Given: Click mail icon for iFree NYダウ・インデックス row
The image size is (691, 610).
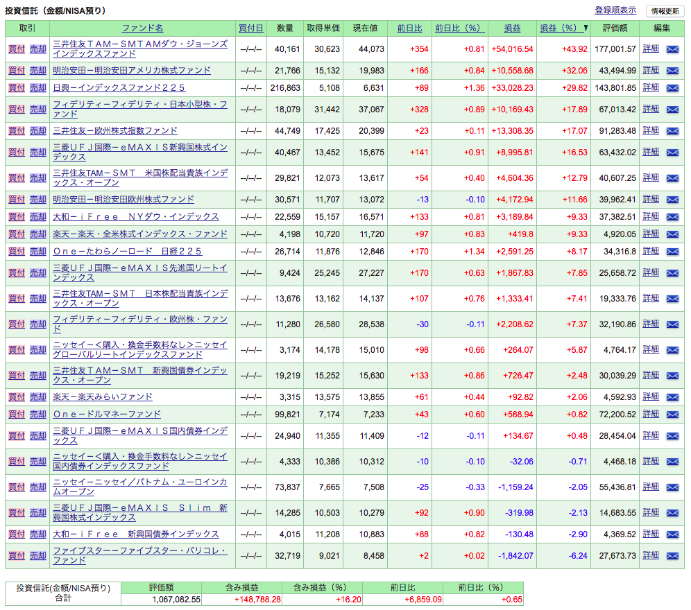Looking at the screenshot, I should point(672,217).
